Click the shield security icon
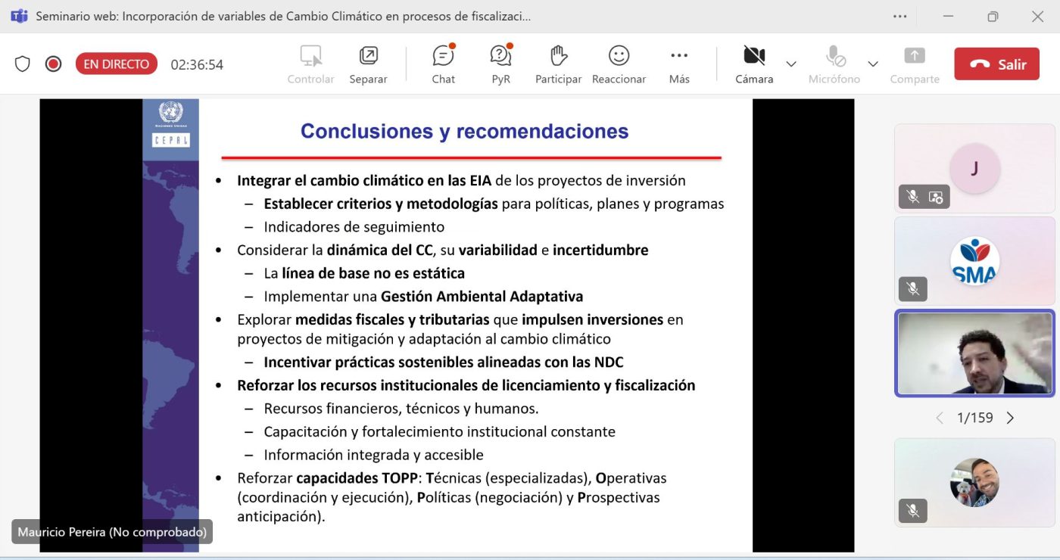 (23, 64)
